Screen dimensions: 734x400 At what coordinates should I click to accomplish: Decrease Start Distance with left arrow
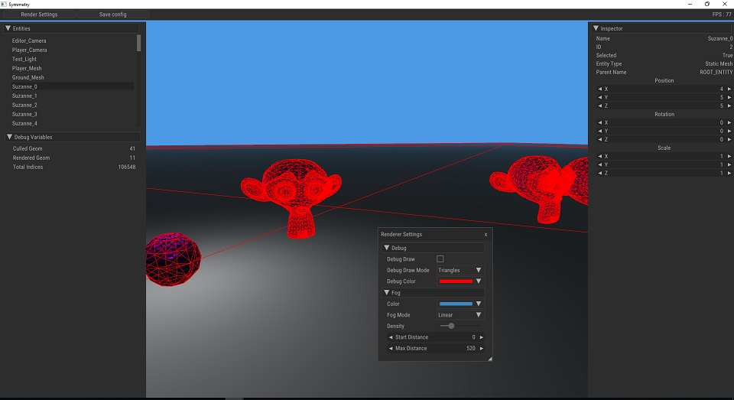click(391, 337)
